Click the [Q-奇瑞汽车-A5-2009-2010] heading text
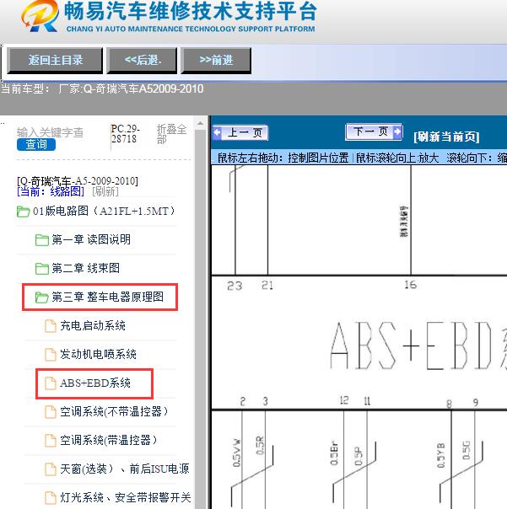The height and width of the screenshot is (509, 507). point(78,180)
